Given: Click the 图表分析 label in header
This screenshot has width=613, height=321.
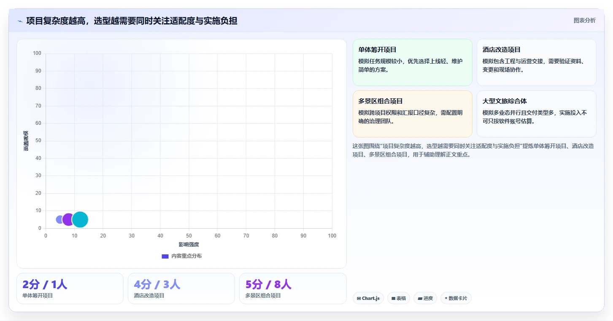Looking at the screenshot, I should point(584,20).
